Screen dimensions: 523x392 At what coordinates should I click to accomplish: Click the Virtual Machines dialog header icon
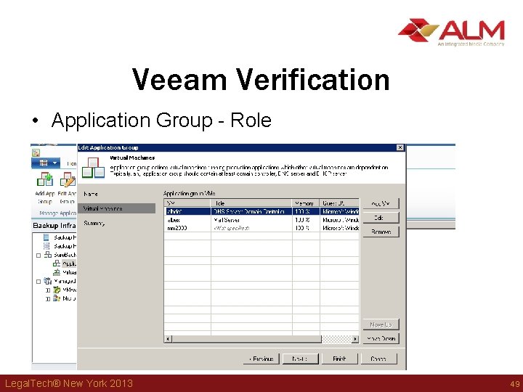[93, 168]
